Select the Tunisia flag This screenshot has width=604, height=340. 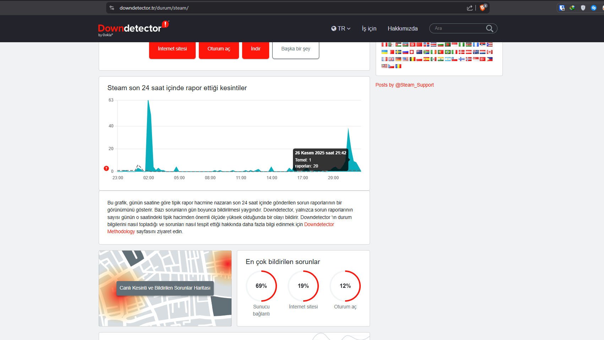[x=413, y=44]
